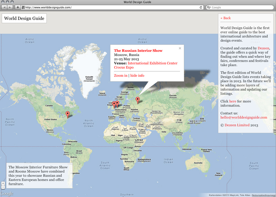Viewport: 276px width, 197px height.
Task: Click the 'Moscow, Russia' text in popup
Action: [x=127, y=55]
